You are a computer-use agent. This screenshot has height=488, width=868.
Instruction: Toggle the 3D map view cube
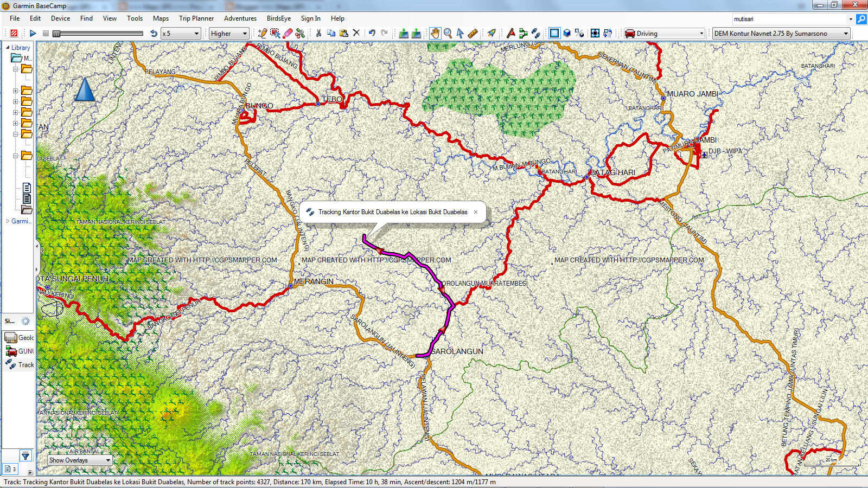point(567,33)
